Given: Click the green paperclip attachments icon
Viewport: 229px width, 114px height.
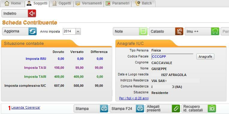Looking at the screenshot, I should [176, 109].
